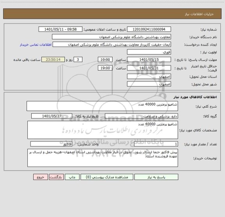This screenshot has width=225, height=217.
Task: Click goods group field 'دارو، پزشکی و سلامت'
Action: (141, 116)
